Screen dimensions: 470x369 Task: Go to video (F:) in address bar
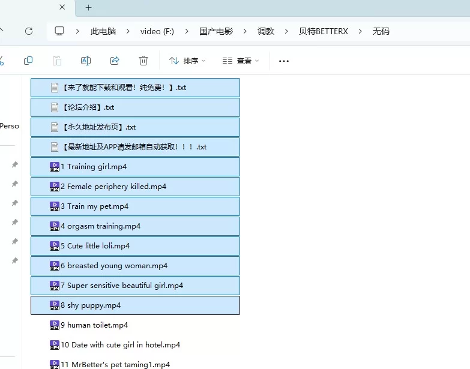pyautogui.click(x=157, y=31)
